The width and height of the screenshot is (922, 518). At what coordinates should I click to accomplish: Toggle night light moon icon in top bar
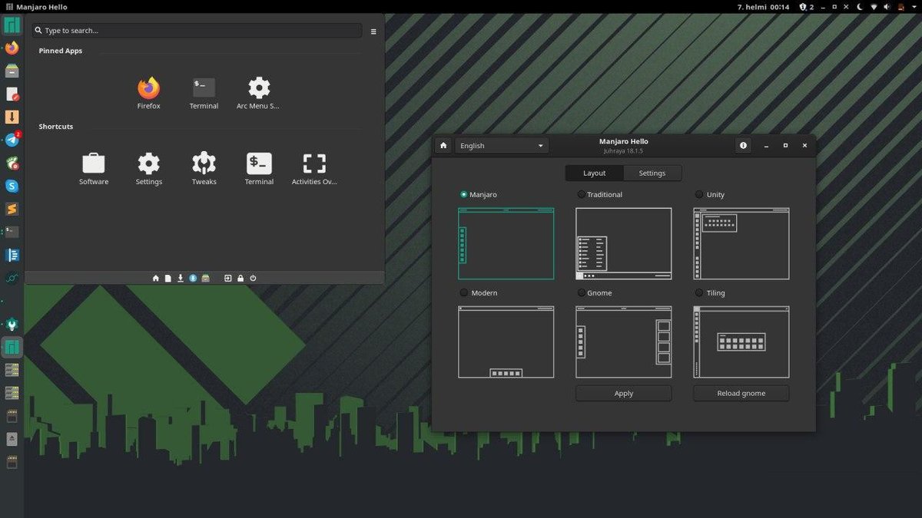coord(861,7)
